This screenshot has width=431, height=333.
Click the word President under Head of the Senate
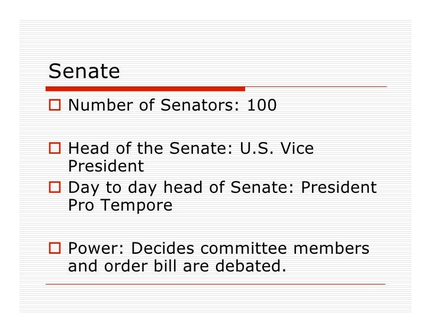pyautogui.click(x=106, y=166)
